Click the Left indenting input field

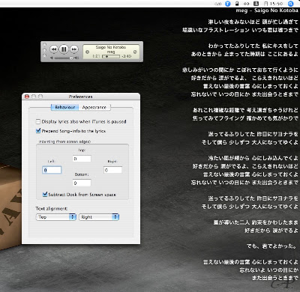(52, 170)
